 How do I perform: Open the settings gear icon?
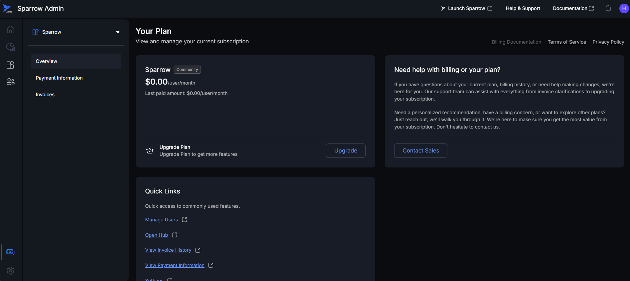[x=10, y=271]
